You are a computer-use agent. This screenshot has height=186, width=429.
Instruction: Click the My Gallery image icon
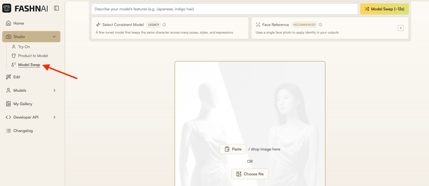click(x=8, y=104)
